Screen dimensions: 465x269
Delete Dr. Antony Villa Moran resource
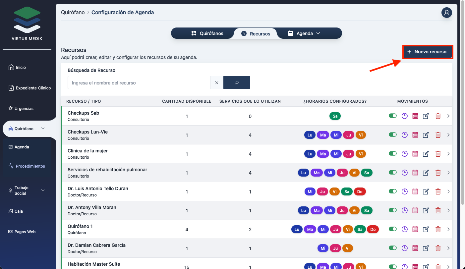pos(438,210)
